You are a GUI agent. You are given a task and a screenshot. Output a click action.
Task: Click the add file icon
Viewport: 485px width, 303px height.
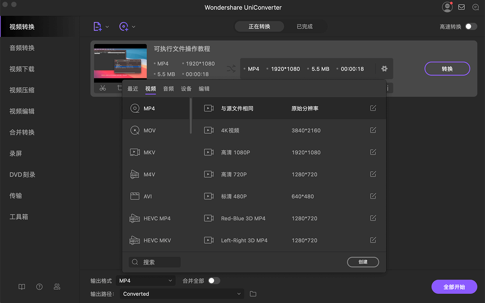click(97, 27)
